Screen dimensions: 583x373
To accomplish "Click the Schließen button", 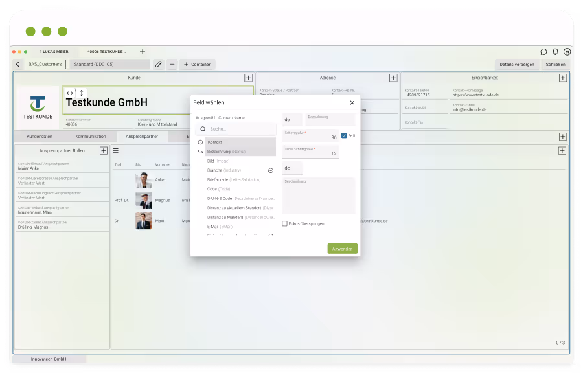I will (556, 64).
